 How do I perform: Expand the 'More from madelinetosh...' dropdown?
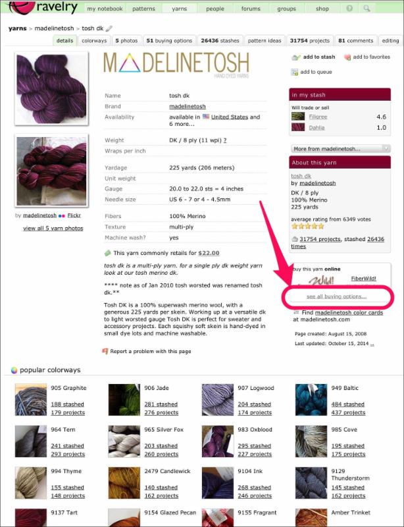coord(340,149)
